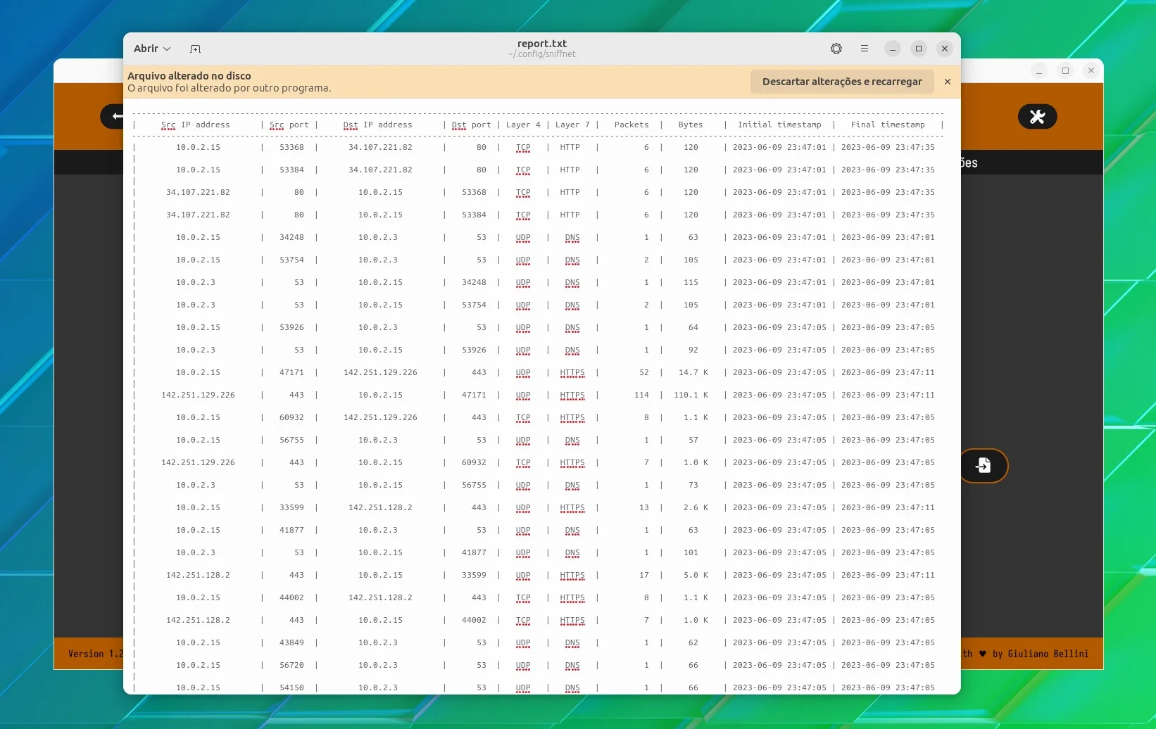Click packets value 114

(x=641, y=395)
